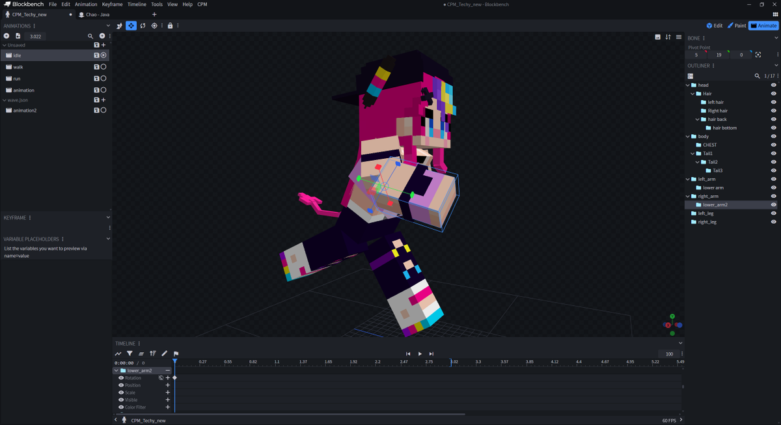Add a Position keyframe with plus
The height and width of the screenshot is (425, 781).
coord(167,385)
